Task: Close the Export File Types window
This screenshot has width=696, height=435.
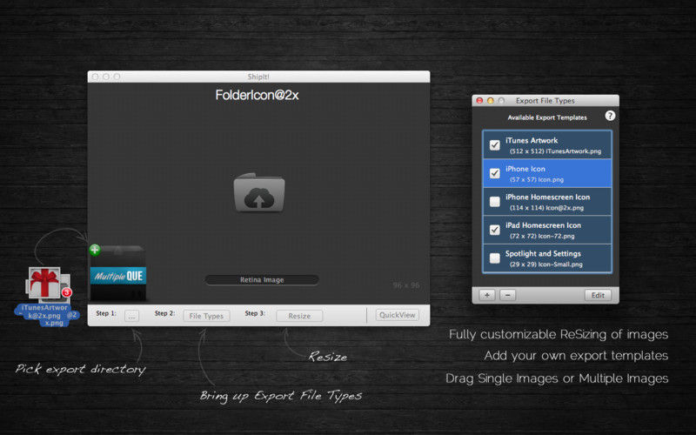Action: pyautogui.click(x=479, y=101)
